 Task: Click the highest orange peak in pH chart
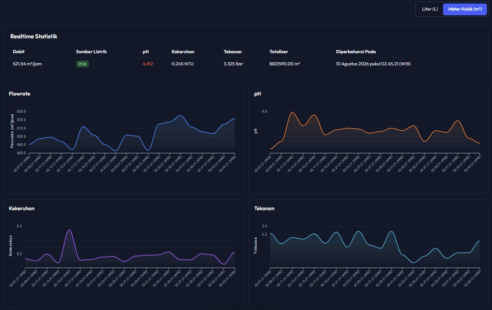(292, 113)
